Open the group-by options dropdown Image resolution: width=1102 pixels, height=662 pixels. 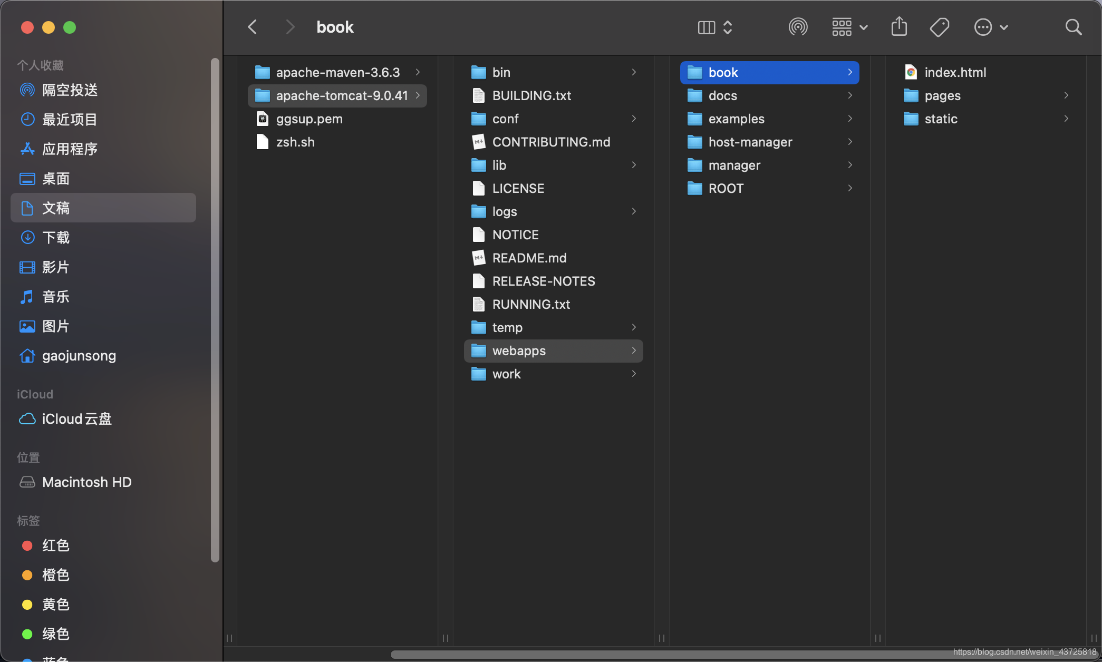tap(849, 27)
